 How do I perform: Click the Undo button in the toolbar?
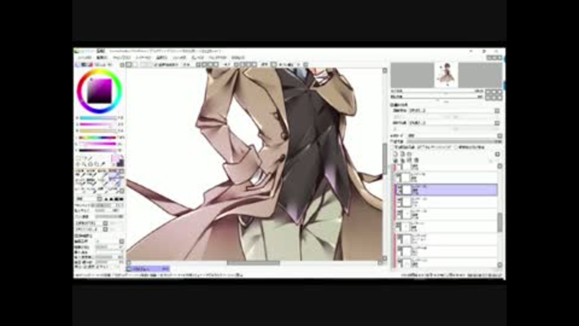coord(129,65)
